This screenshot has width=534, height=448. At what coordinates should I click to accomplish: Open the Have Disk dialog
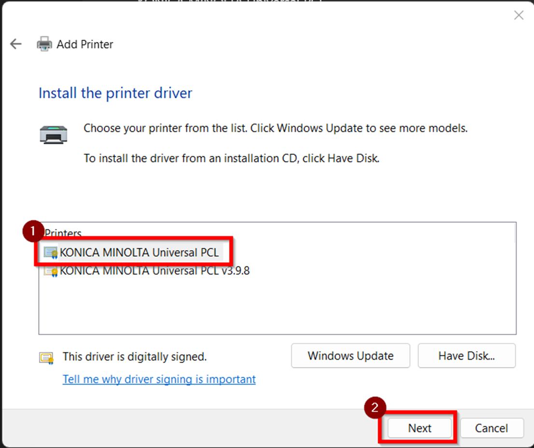tap(466, 356)
